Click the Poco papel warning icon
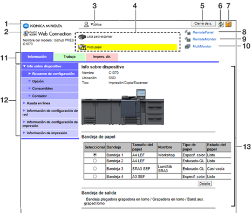 tap(82, 47)
